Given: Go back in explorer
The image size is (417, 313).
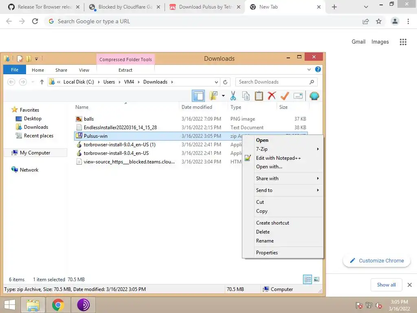Looking at the screenshot, I should click(11, 82).
